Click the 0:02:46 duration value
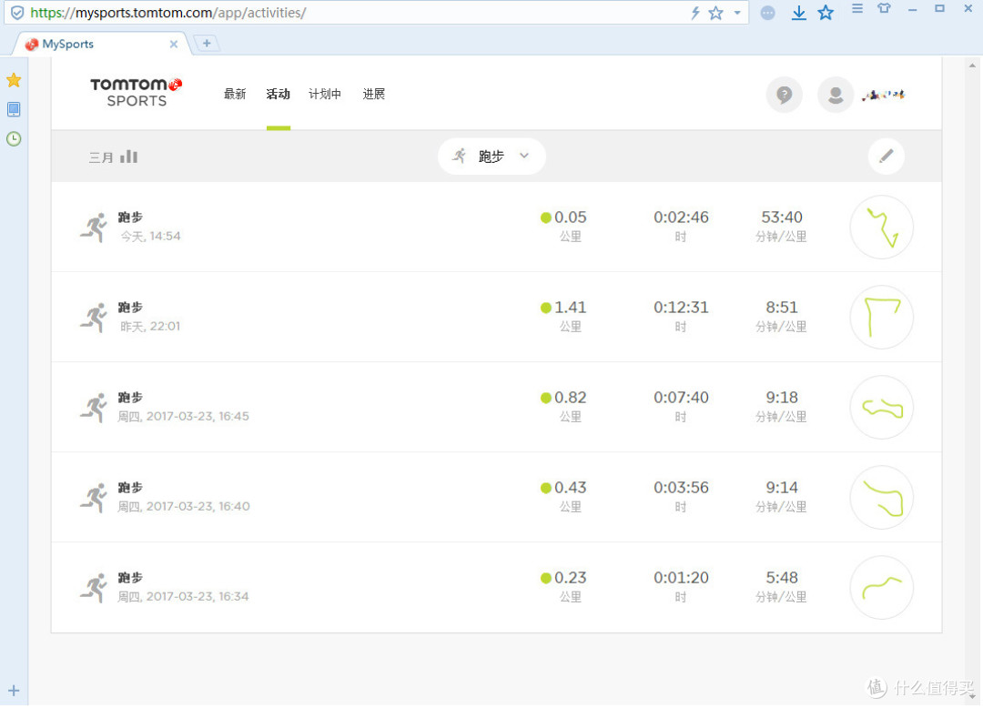The image size is (983, 708). pos(681,217)
